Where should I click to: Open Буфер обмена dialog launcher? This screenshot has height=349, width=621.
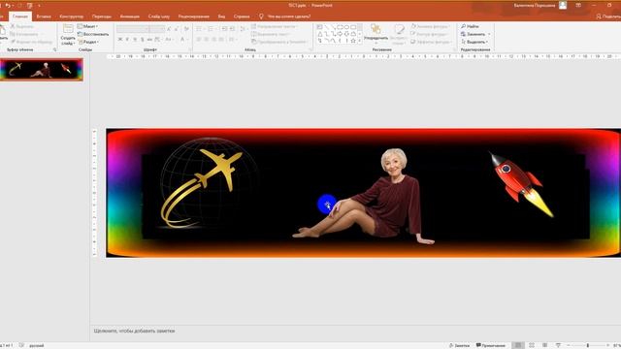click(54, 49)
